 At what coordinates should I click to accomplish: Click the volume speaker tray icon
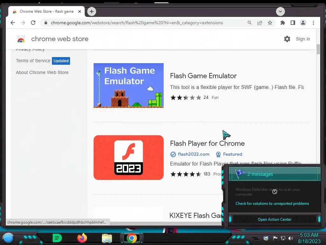(x=290, y=238)
